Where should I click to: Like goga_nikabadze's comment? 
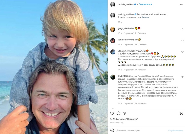click(x=182, y=29)
